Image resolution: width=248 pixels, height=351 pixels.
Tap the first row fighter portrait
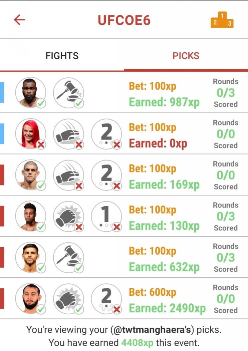click(30, 93)
